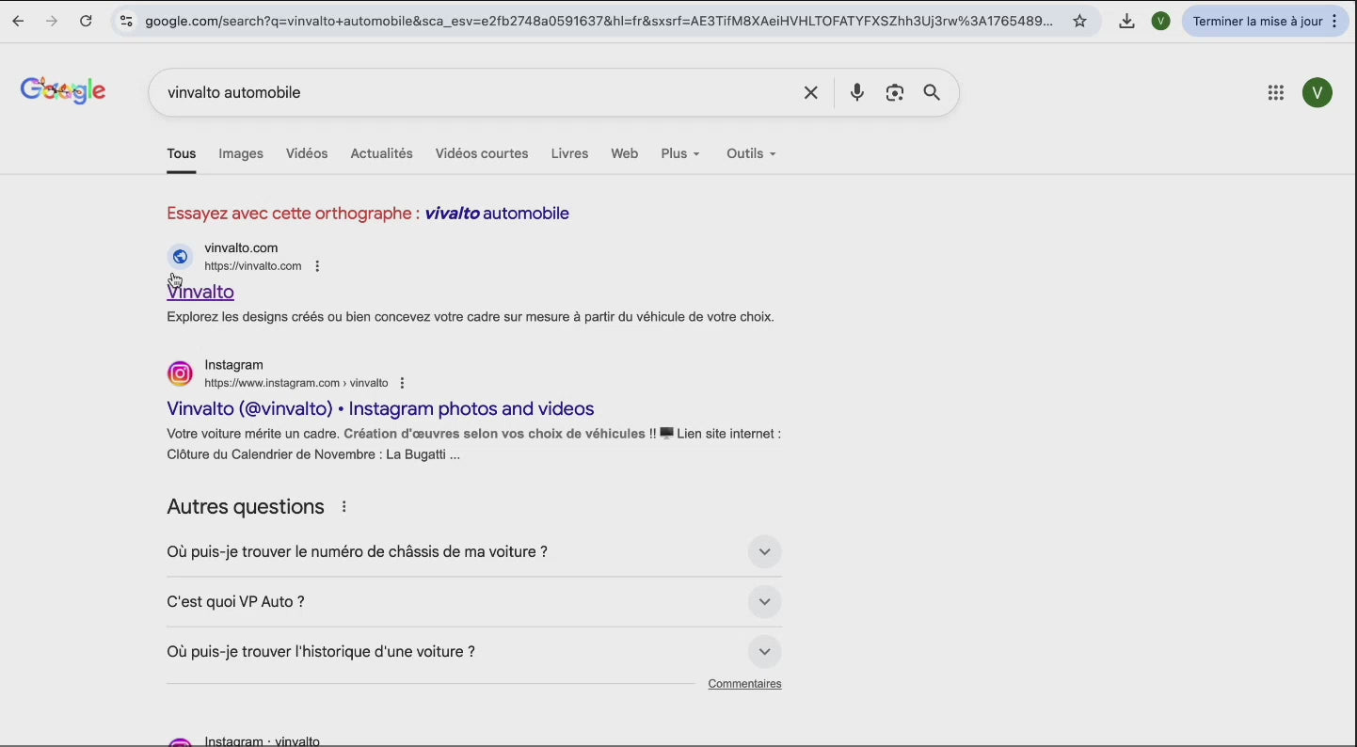Switch to the Actualités tab

tap(381, 153)
